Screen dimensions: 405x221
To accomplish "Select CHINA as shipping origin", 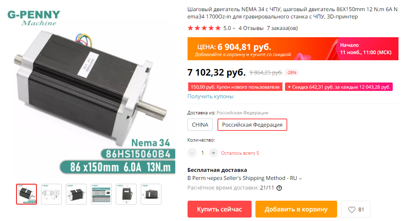I will (x=200, y=125).
